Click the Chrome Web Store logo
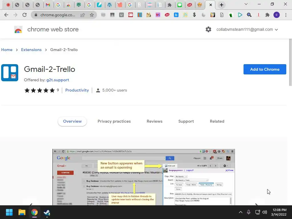The height and width of the screenshot is (219, 292). tap(18, 29)
